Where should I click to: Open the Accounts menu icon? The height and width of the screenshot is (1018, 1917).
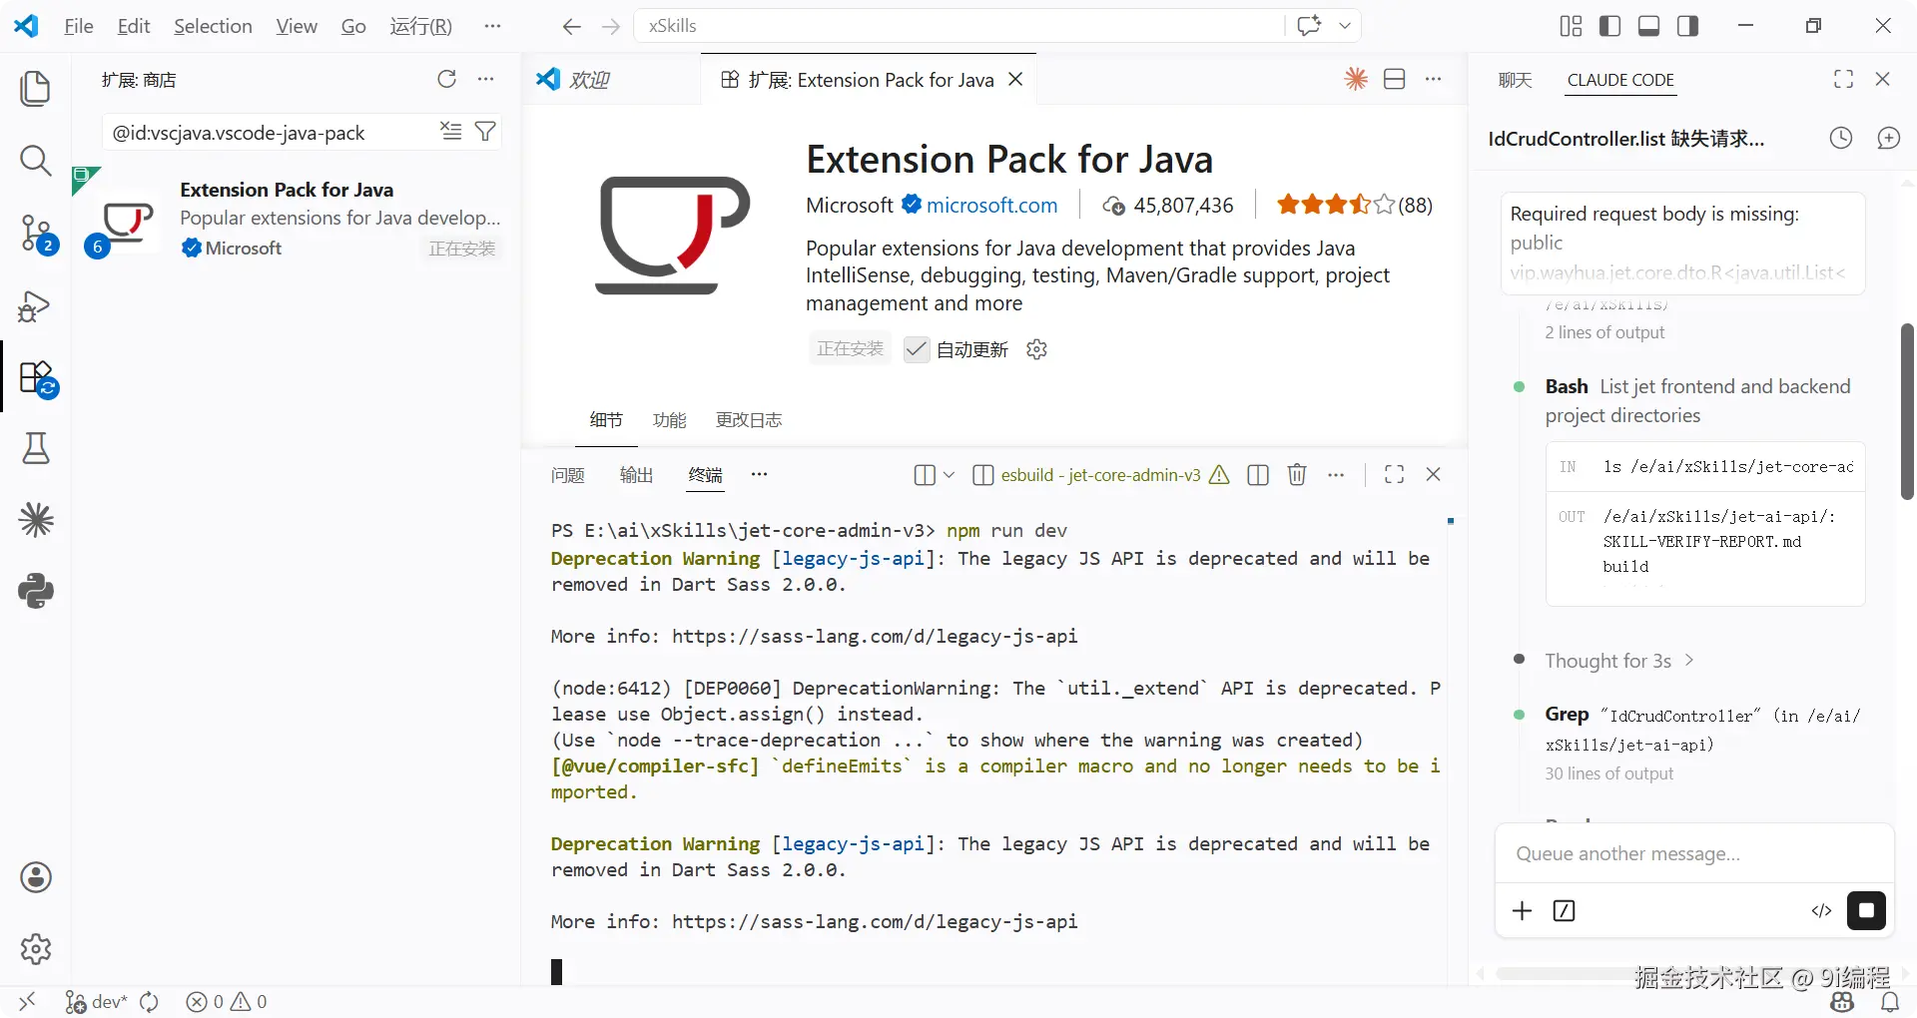click(36, 877)
